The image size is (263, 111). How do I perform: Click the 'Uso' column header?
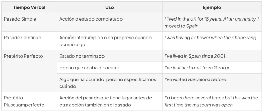click(109, 7)
